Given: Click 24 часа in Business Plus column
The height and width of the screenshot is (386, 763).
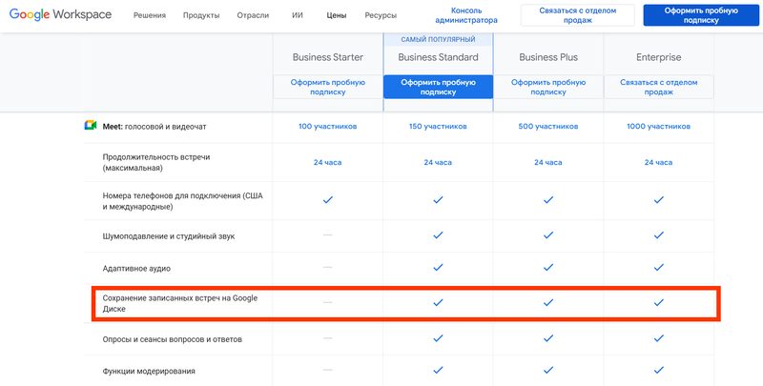Looking at the screenshot, I should pos(548,162).
